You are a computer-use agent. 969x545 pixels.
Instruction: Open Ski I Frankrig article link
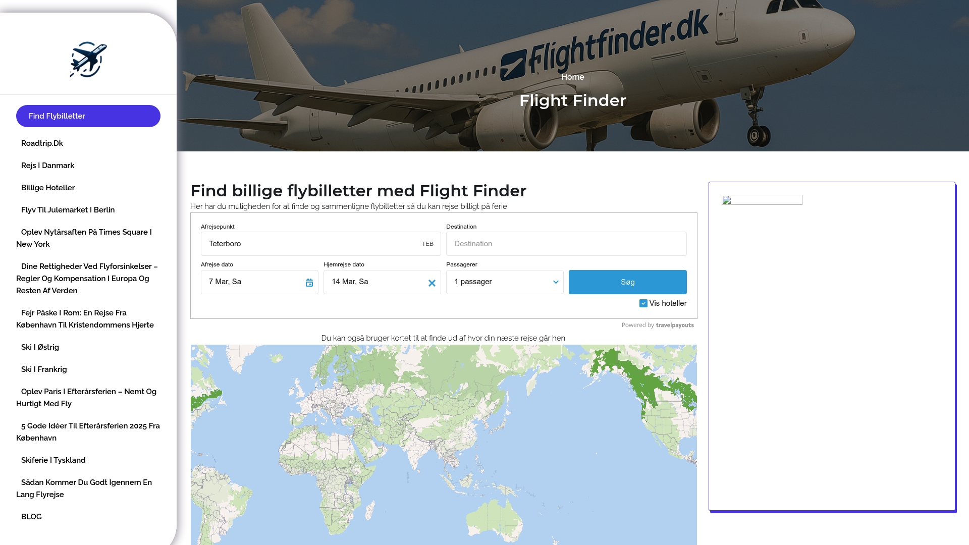pos(44,369)
